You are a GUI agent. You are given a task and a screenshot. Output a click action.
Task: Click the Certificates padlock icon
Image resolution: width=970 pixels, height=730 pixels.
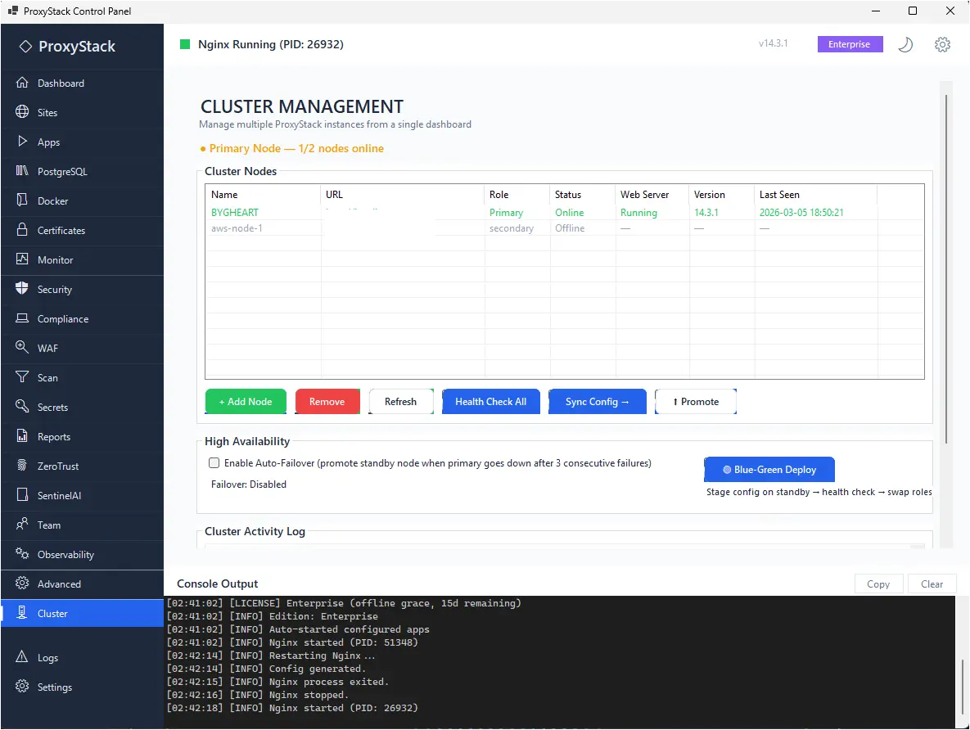(x=22, y=229)
